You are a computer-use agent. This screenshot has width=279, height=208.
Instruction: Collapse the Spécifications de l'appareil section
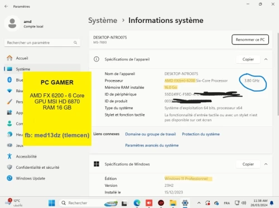266,59
